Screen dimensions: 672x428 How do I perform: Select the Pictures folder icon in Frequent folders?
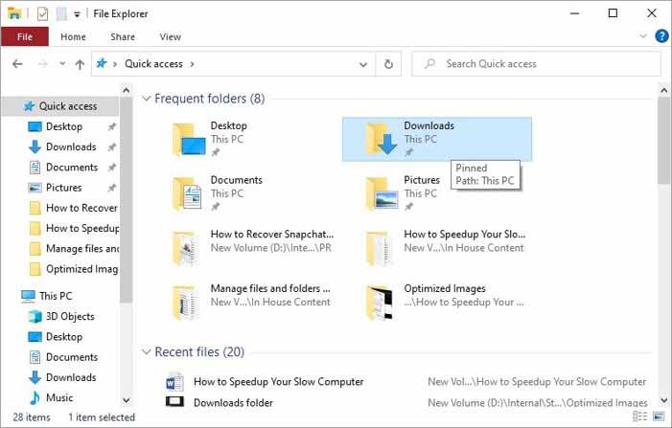382,193
